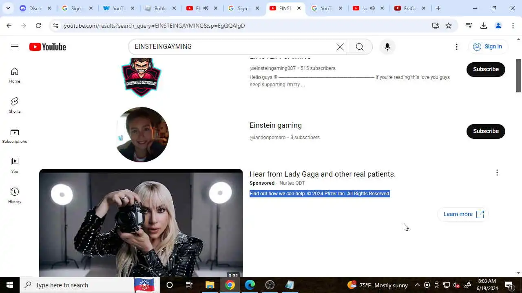The image size is (522, 293).
Task: Open Chrome downloads
Action: (x=484, y=26)
